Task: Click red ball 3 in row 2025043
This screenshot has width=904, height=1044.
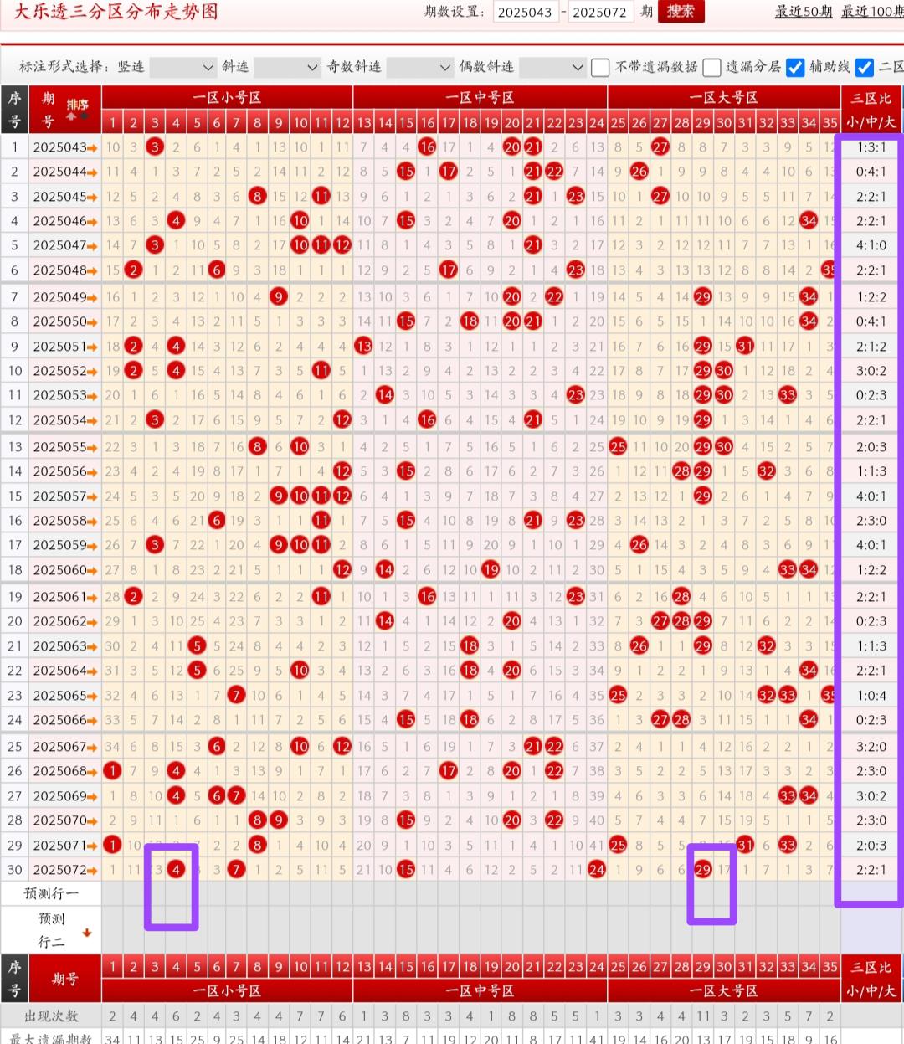Action: [154, 147]
